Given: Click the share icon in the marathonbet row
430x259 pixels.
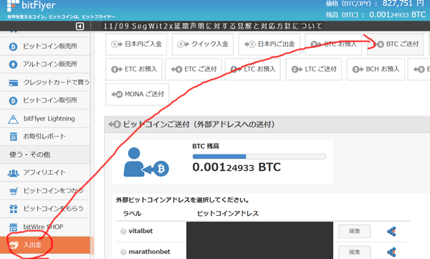Looking at the screenshot, I should point(391,252).
